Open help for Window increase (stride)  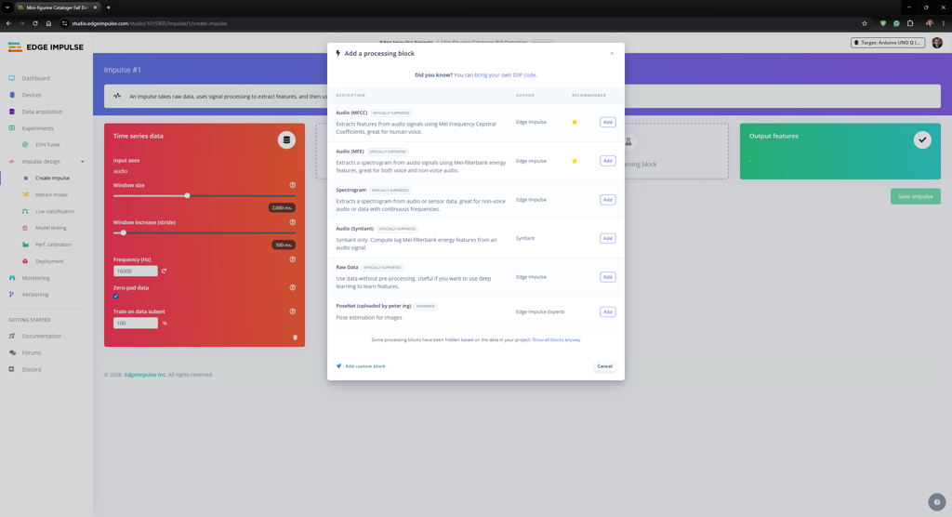point(293,222)
